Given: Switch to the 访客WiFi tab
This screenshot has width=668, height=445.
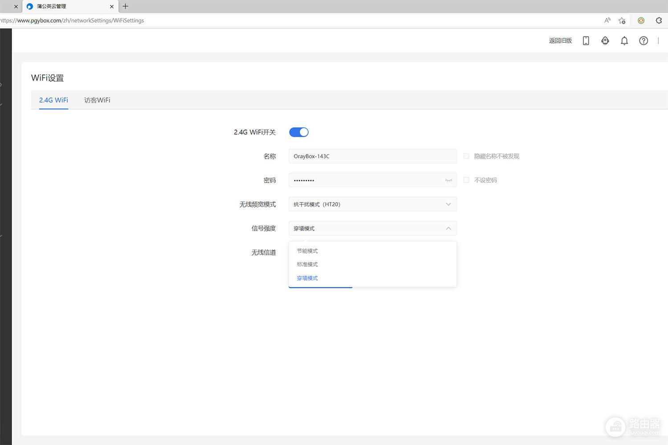Looking at the screenshot, I should (x=97, y=100).
